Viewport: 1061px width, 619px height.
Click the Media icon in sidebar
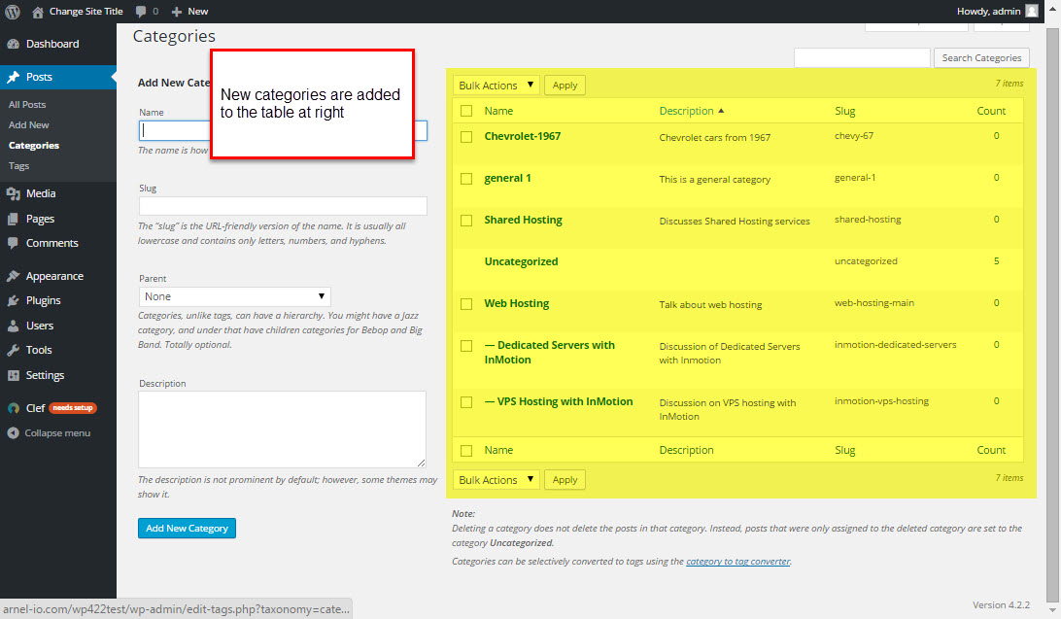tap(13, 193)
